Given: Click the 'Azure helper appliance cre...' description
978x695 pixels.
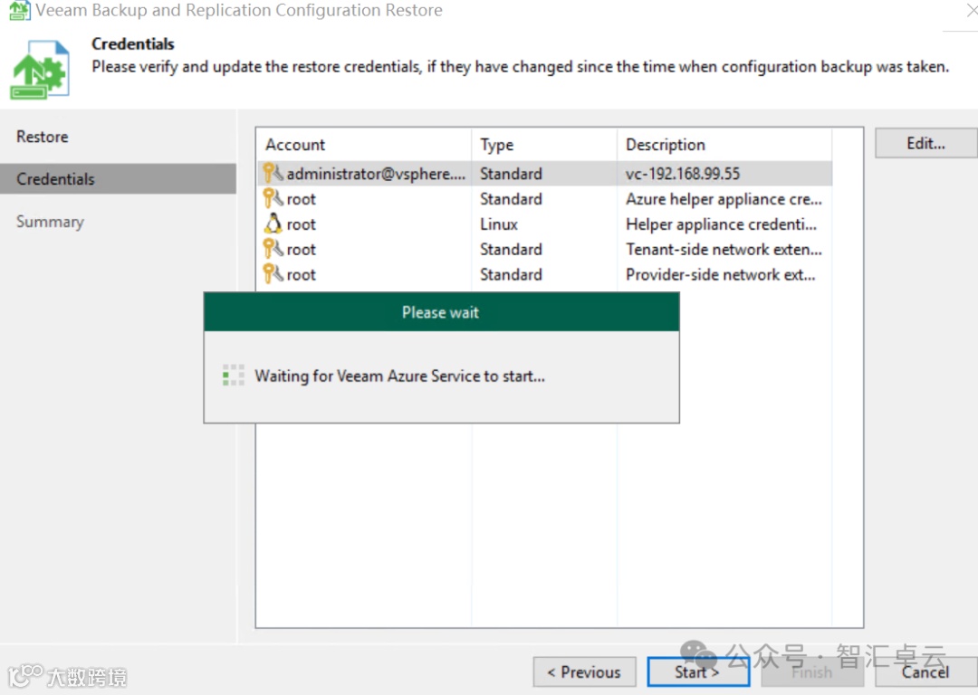Looking at the screenshot, I should pyautogui.click(x=724, y=199).
